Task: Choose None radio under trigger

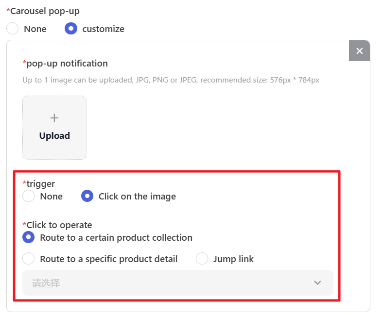Action: 29,196
